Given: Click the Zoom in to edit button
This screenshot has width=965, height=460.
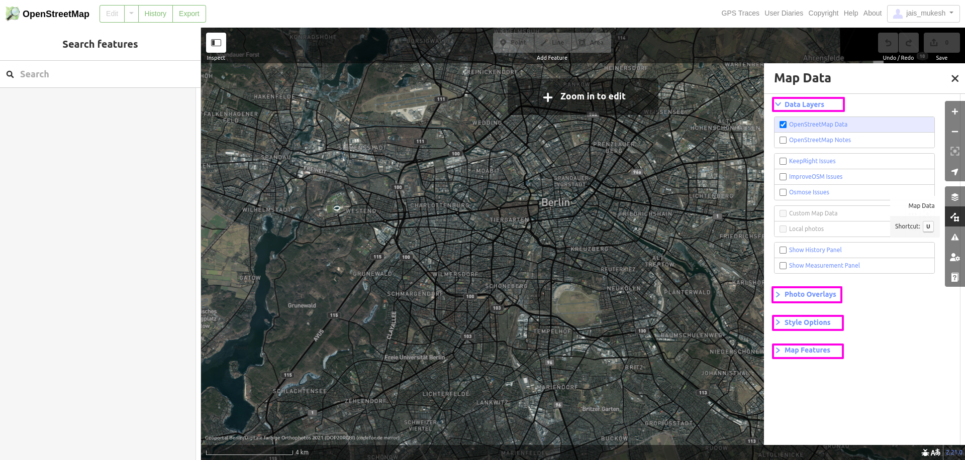Looking at the screenshot, I should [583, 96].
